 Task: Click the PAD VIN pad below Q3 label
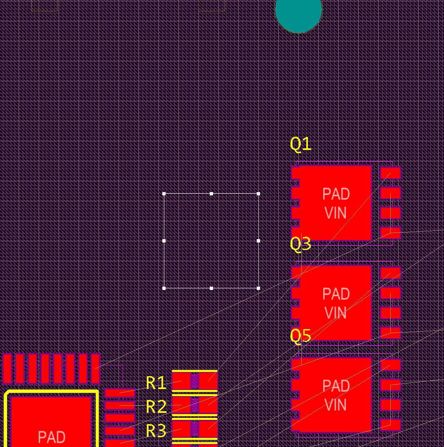point(336,303)
